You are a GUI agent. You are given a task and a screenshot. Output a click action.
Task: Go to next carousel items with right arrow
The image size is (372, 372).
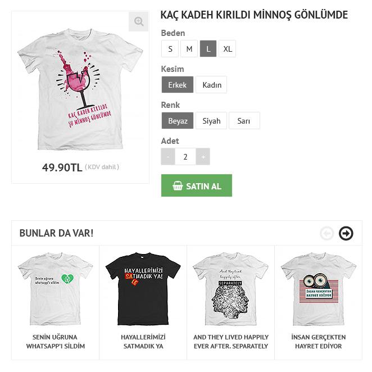coord(346,233)
